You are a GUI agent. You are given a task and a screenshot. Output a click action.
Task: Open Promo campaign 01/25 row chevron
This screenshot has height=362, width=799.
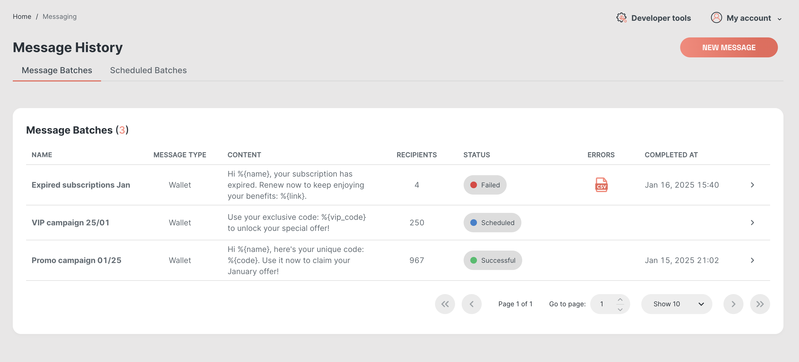point(752,261)
